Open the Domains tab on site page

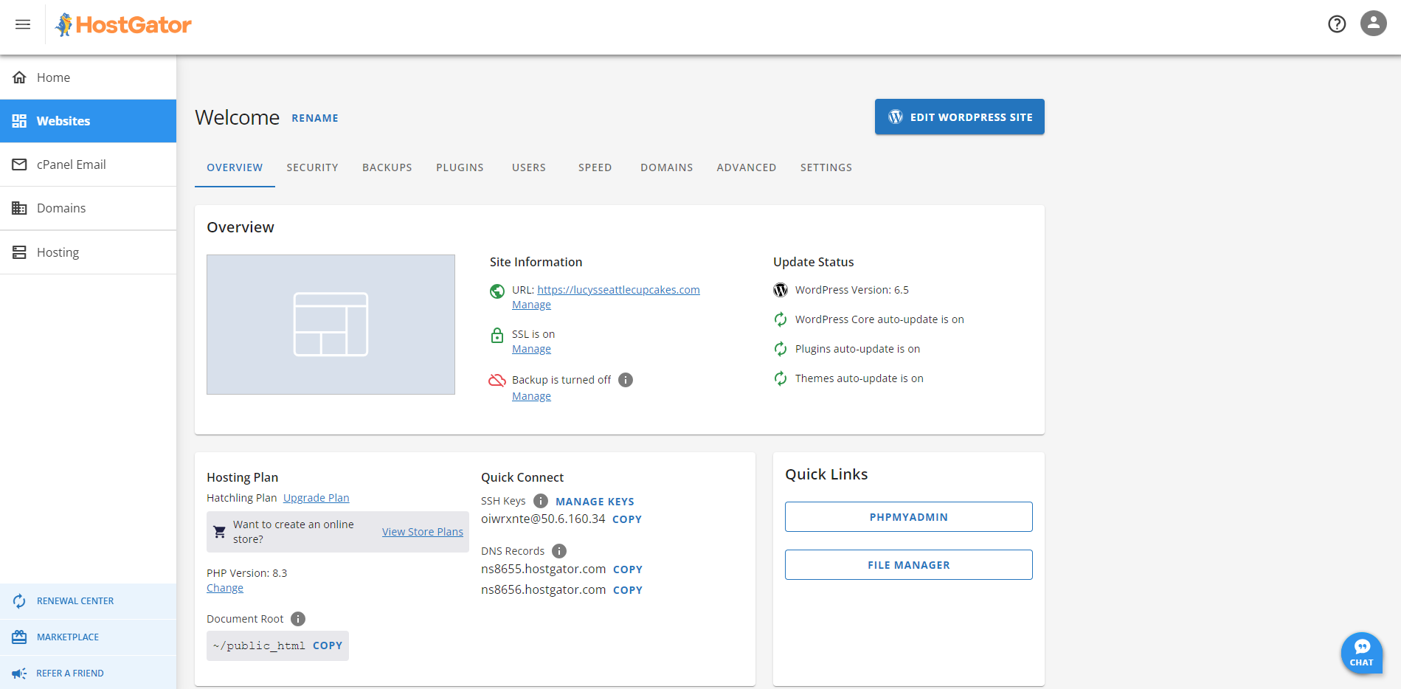point(667,167)
